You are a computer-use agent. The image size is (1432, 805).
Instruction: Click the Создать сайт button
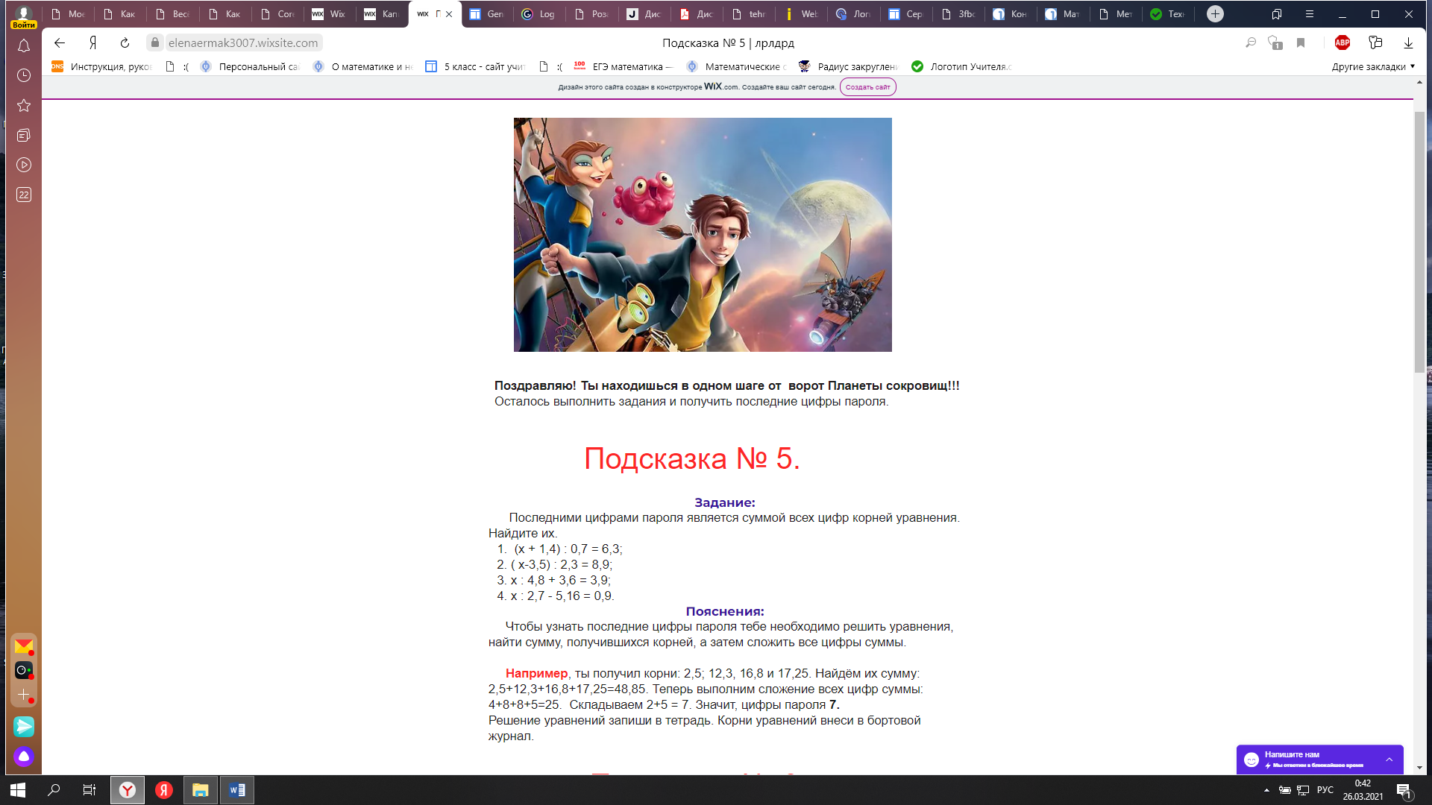[867, 87]
